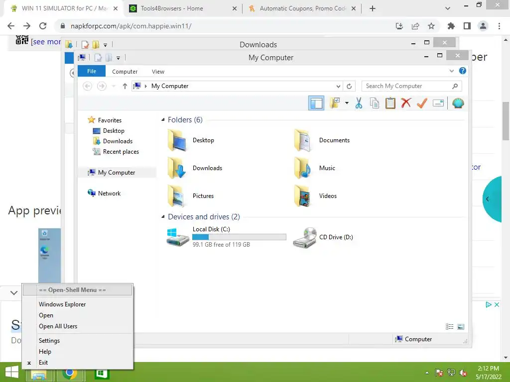
Task: Open the green Windows taskbar app
Action: pos(102,374)
